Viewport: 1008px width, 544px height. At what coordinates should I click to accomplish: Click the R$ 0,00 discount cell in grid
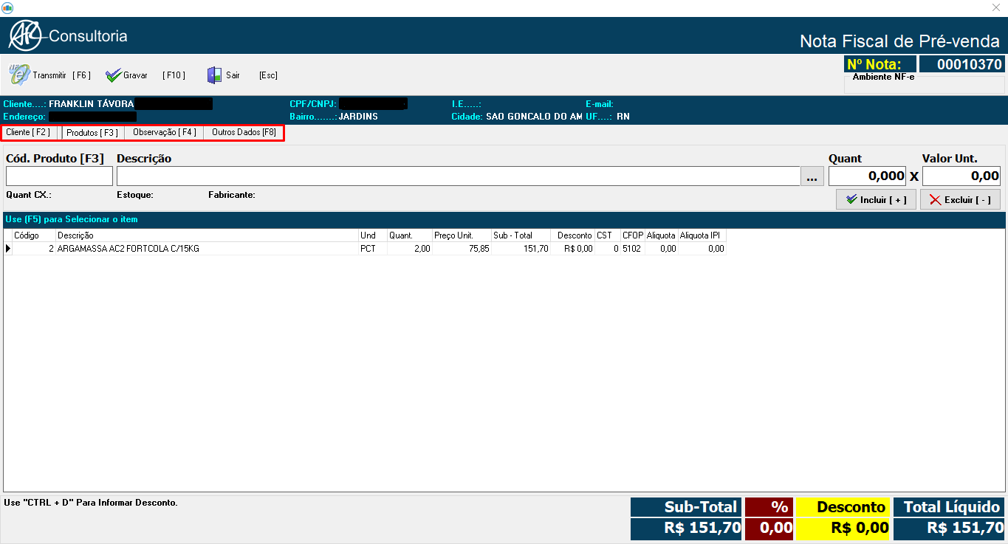pyautogui.click(x=573, y=249)
